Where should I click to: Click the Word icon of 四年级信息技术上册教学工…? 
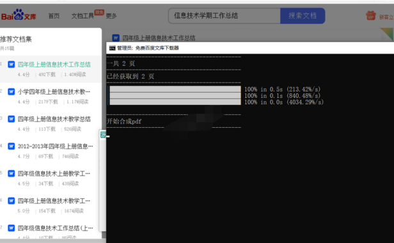12,174
